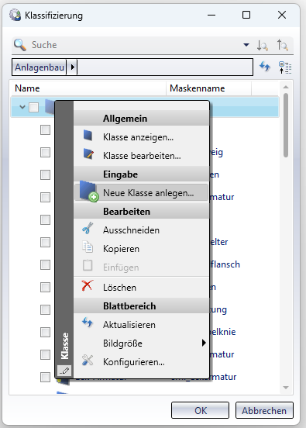Tick the checkbox in the highlighted top row
Screen dimensions: 306x428
(34, 107)
